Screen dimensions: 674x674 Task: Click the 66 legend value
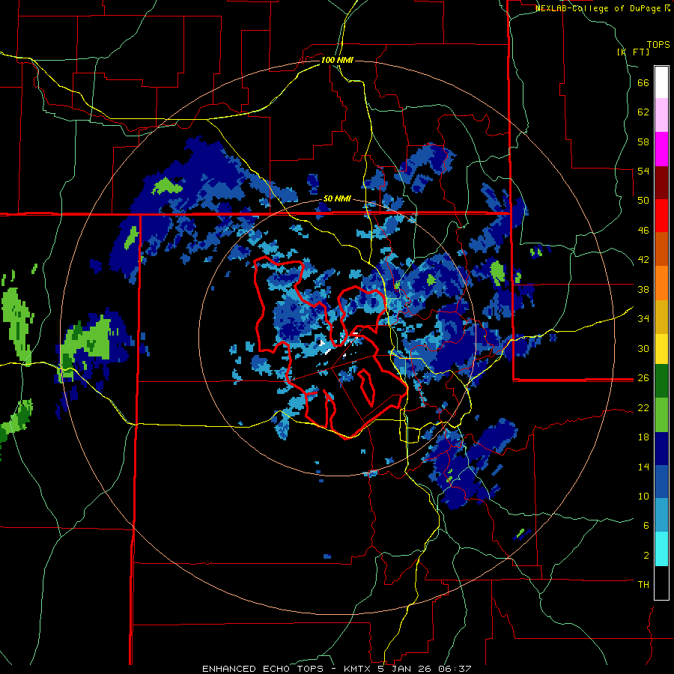tap(643, 82)
